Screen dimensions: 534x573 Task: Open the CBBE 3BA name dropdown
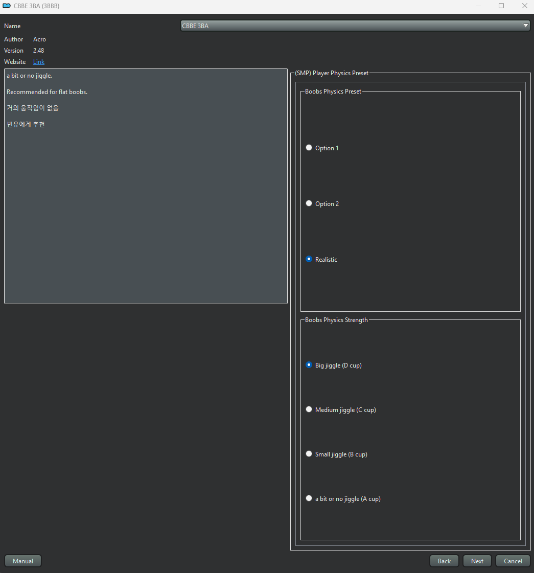coord(355,26)
